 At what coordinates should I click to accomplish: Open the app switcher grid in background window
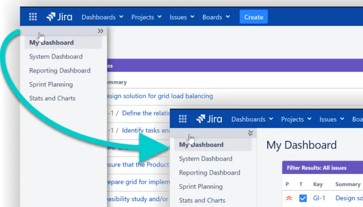[x=33, y=17]
